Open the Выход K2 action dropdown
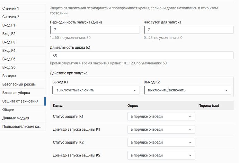Screen dimensions: 239x163 pyautogui.click(x=187, y=90)
